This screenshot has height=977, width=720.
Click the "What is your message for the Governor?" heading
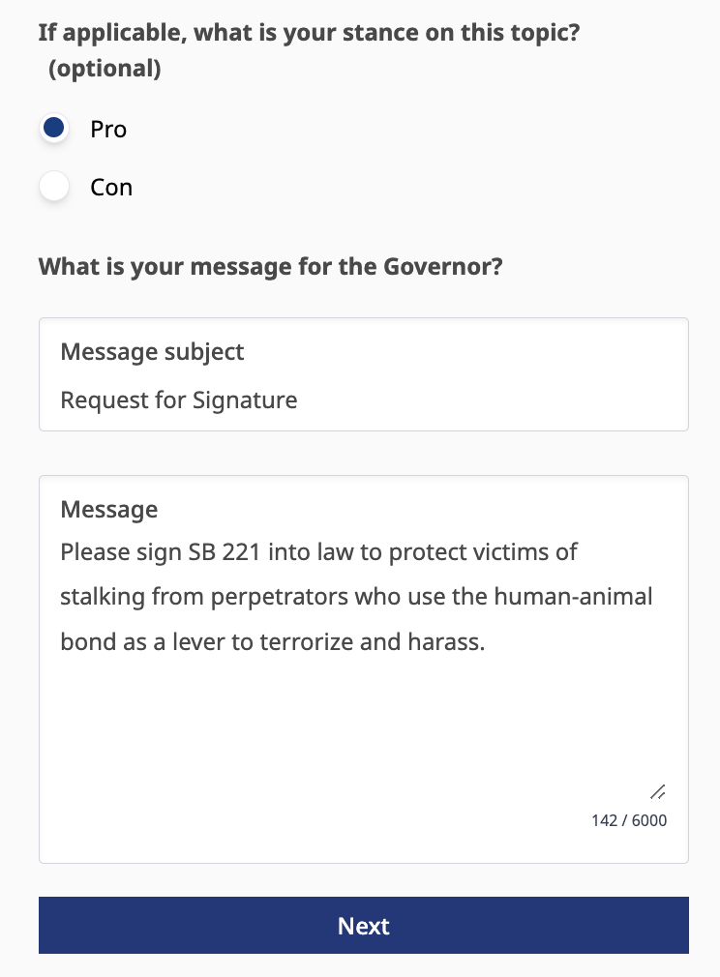(270, 265)
